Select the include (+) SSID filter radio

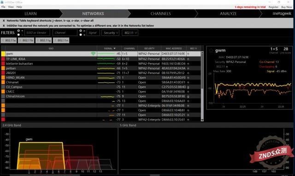click(18, 31)
